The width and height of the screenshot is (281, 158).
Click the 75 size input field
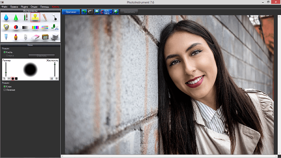4,78
